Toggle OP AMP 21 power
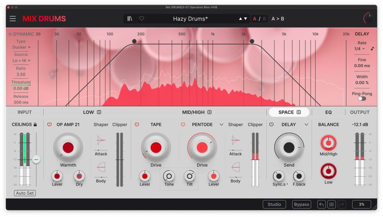This screenshot has height=217, width=383. [x=49, y=124]
